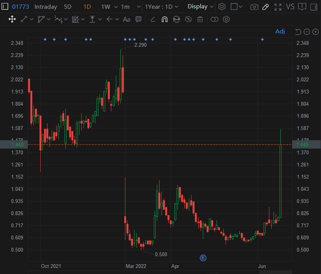
Task: Zoom out the chart with minus icon
Action: coord(307,32)
